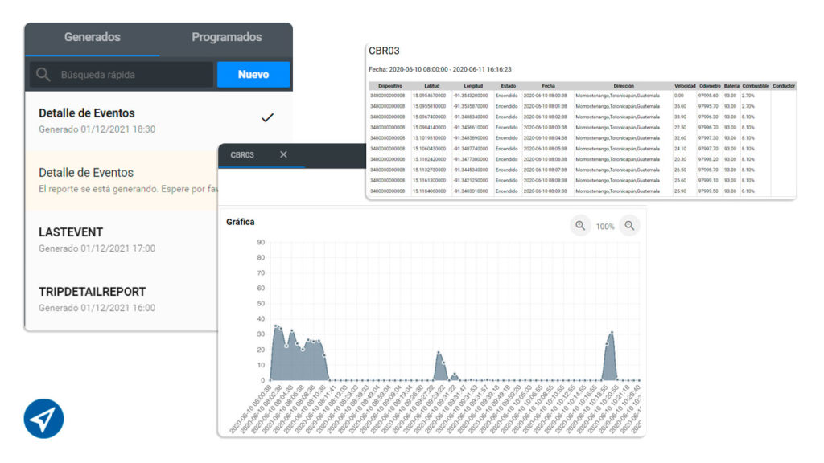Close the CBR03 tab

[284, 154]
